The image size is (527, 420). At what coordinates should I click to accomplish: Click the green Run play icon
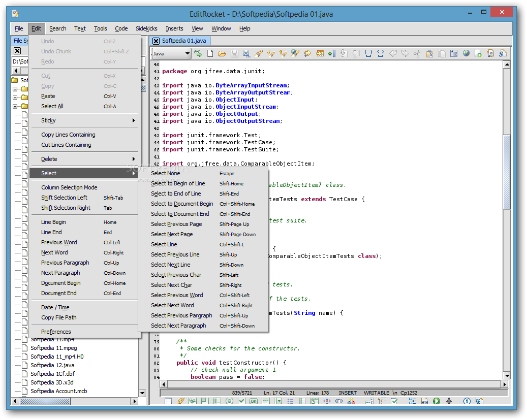pos(436,401)
